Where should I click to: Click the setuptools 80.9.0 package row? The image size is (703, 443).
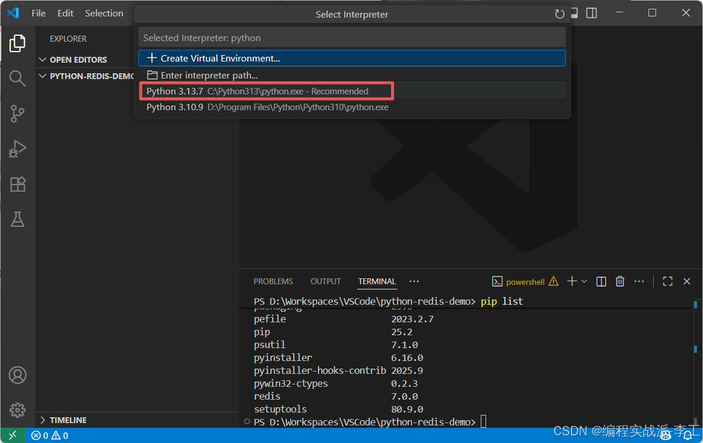click(338, 410)
